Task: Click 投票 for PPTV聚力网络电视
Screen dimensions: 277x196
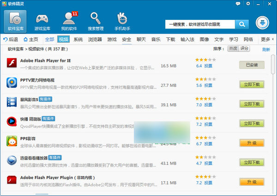Action: click(x=208, y=85)
